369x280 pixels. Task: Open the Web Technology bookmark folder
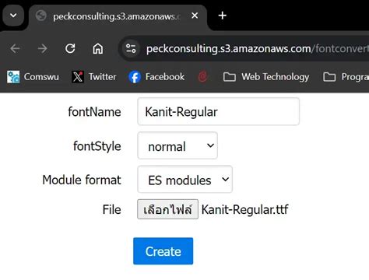click(x=266, y=77)
